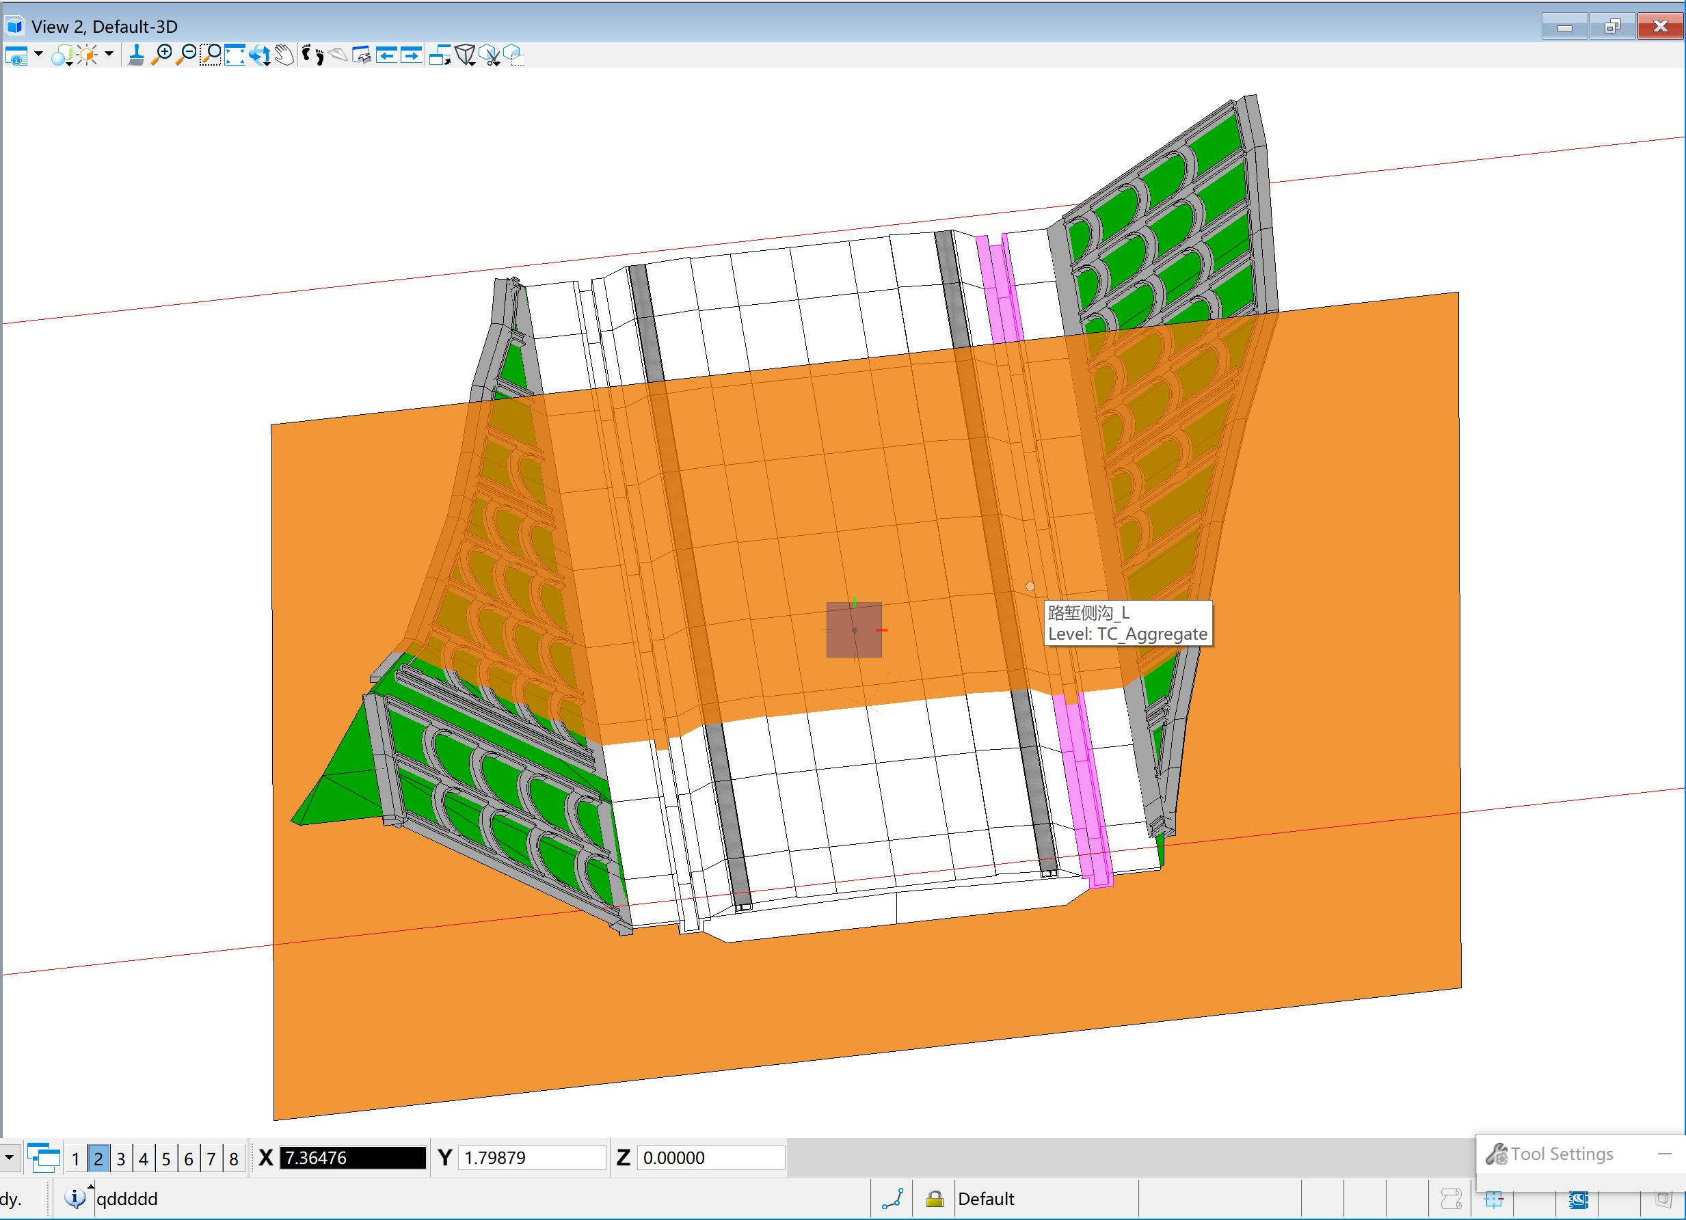Click the Update View paintbrush icon

click(135, 55)
